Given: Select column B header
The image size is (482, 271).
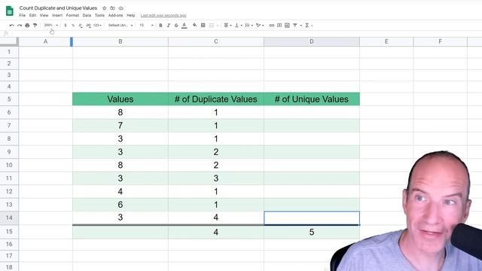Looking at the screenshot, I should pyautogui.click(x=120, y=41).
